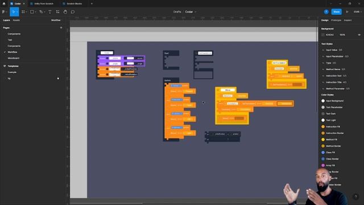Edit the background hex value field
The image size is (364, 205).
(x=330, y=35)
